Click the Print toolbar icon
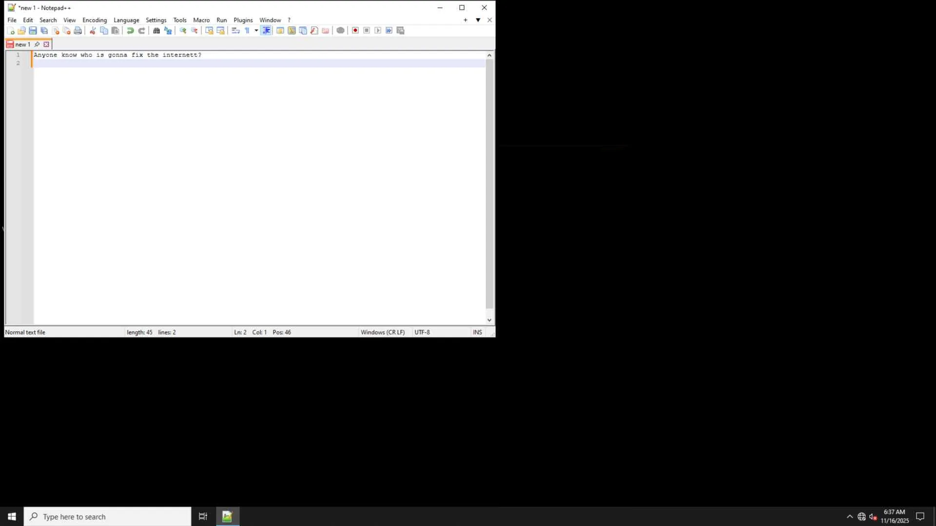The image size is (936, 526). (x=78, y=31)
